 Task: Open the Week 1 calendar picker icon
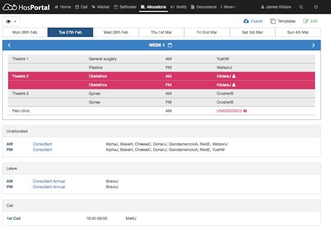(170, 45)
